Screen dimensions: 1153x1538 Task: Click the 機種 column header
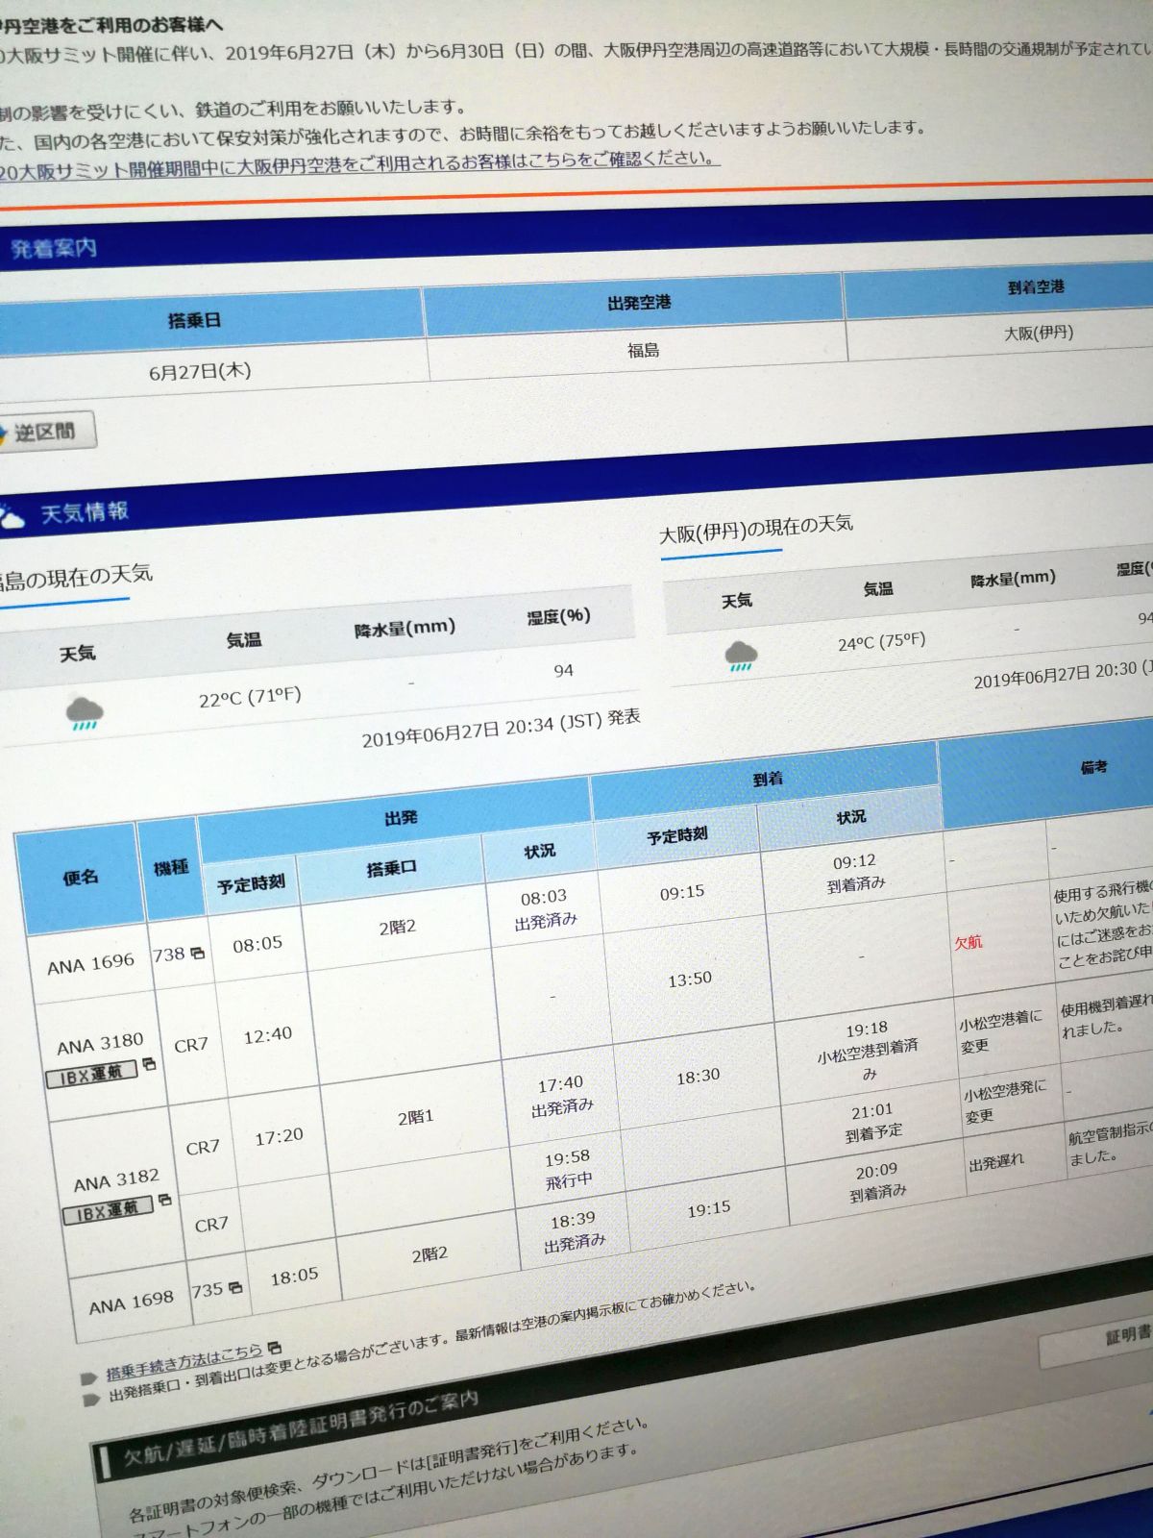[171, 867]
